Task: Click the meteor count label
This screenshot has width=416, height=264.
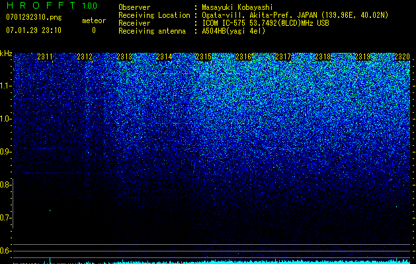Action: (94, 20)
